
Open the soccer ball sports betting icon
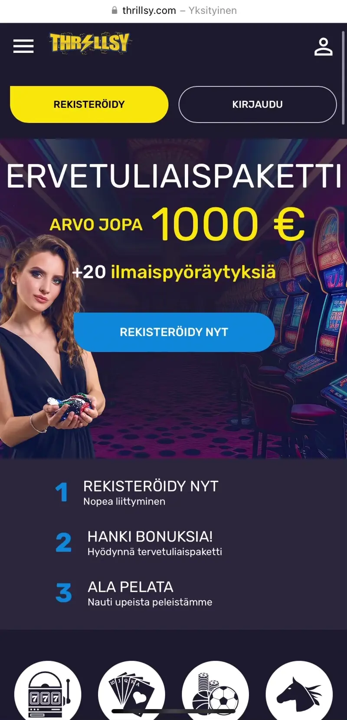215,690
